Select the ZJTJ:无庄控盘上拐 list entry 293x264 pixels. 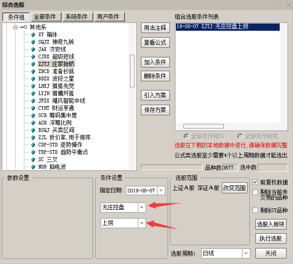[x=228, y=27]
